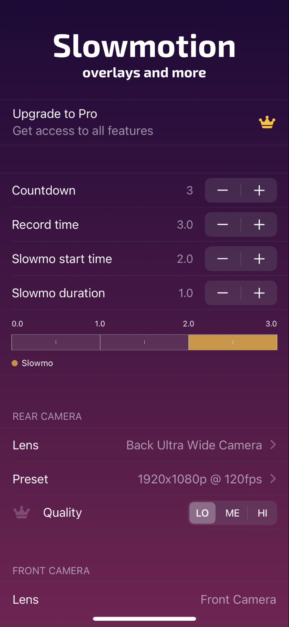Screen dimensions: 289x627
Task: Click the gold Slowmo timeline segment
Action: pos(233,342)
